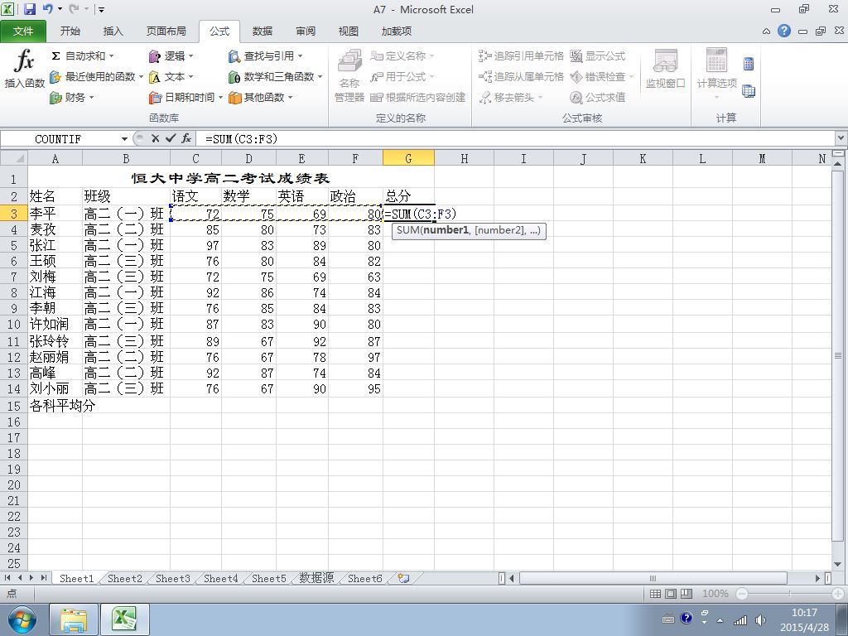Click the 100% zoom level label

click(715, 594)
